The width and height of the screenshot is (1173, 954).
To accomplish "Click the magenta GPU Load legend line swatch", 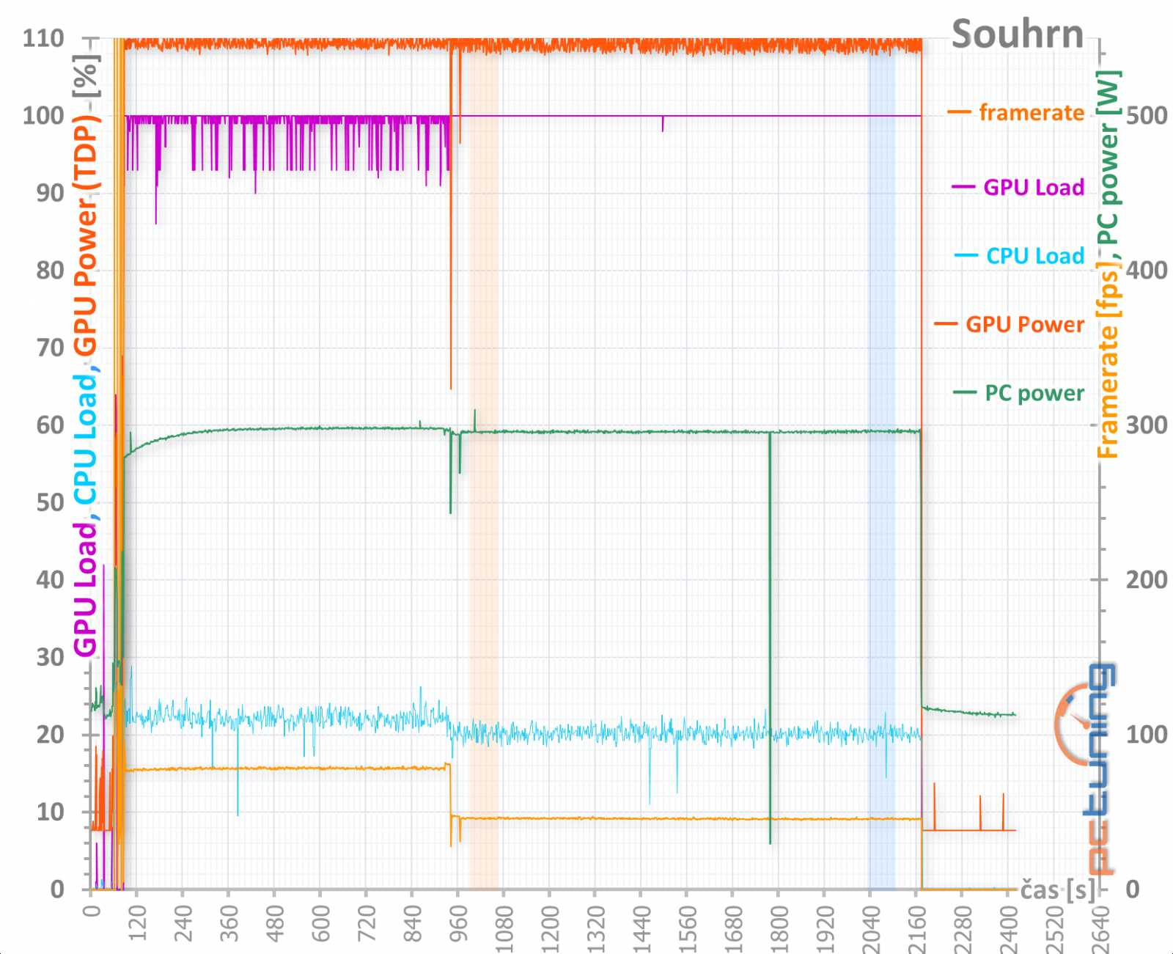I will (x=963, y=187).
